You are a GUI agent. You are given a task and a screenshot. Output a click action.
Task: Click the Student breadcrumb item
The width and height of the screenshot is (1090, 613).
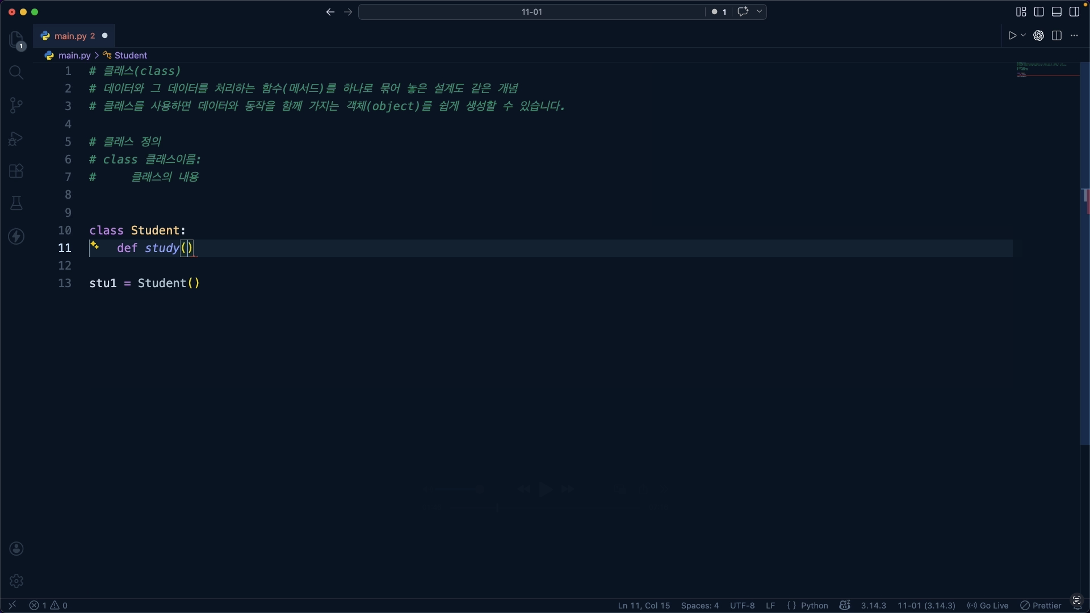click(131, 55)
